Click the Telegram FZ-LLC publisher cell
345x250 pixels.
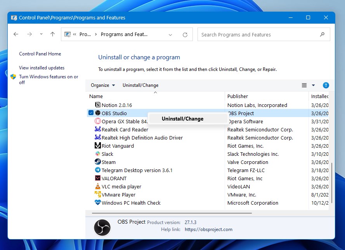coord(246,170)
